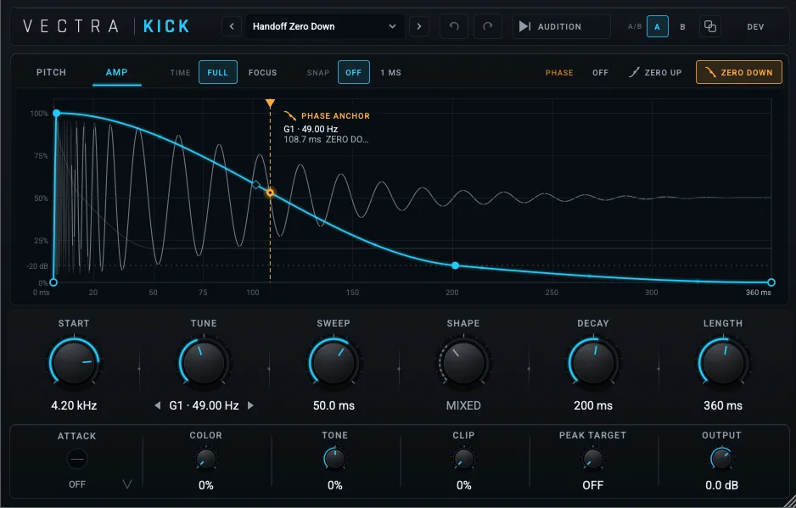The height and width of the screenshot is (508, 796).
Task: Click the SHAPE knob
Action: click(463, 362)
